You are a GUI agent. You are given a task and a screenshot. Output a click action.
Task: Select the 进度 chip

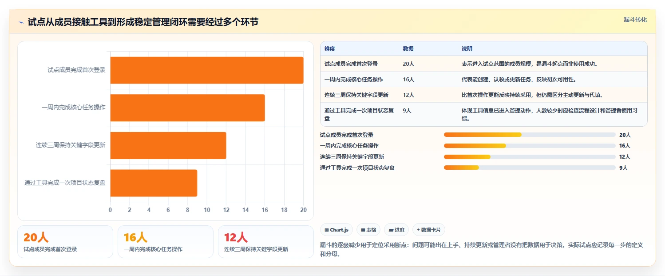coord(396,230)
